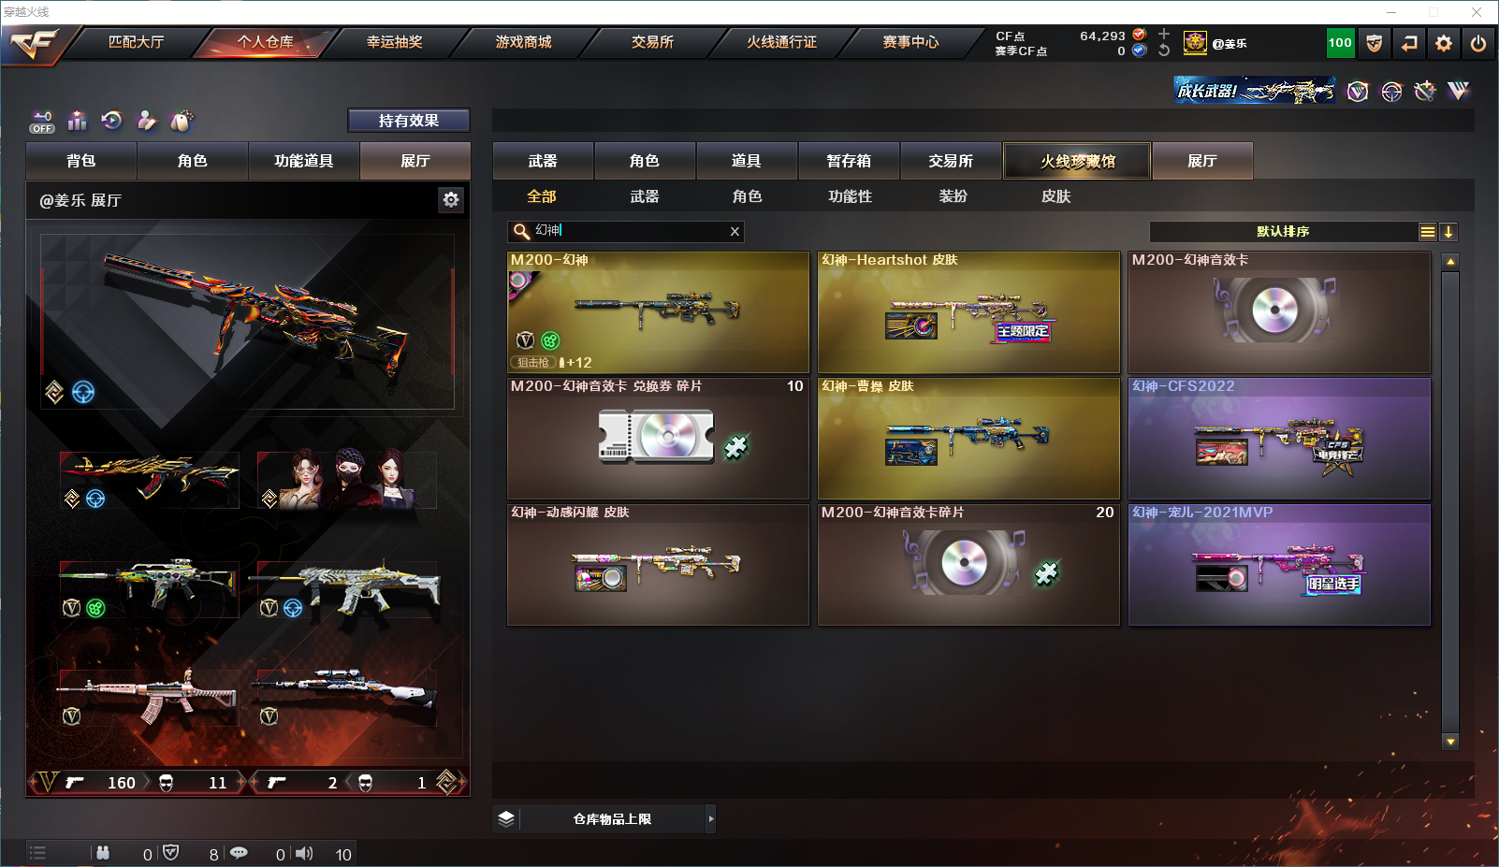The height and width of the screenshot is (867, 1499).
Task: Click the search box containing 幻神
Action: coord(626,231)
